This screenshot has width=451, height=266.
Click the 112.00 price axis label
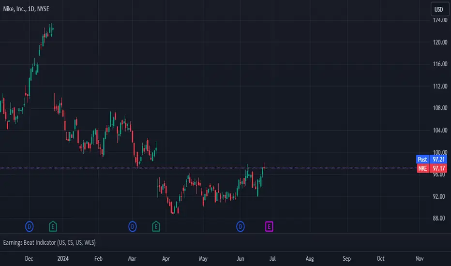click(440, 86)
